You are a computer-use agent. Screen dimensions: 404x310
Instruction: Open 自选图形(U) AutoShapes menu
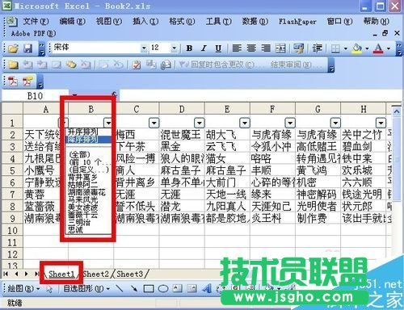click(86, 289)
